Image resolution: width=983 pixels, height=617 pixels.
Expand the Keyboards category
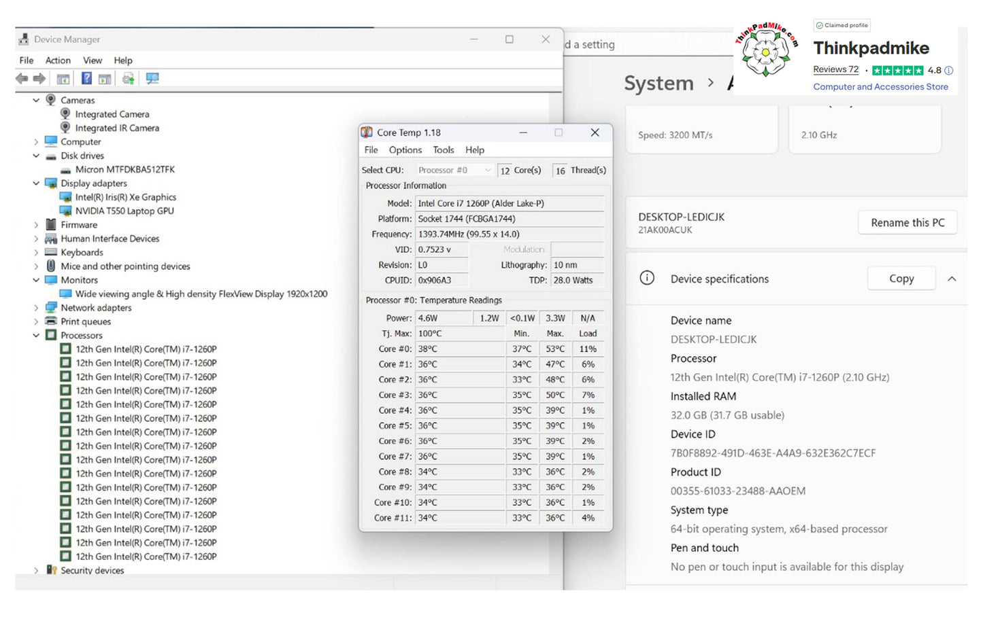tap(36, 253)
